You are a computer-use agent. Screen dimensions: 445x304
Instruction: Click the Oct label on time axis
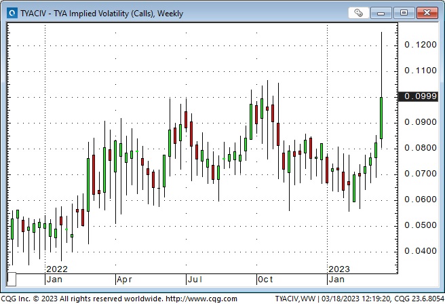pyautogui.click(x=265, y=280)
